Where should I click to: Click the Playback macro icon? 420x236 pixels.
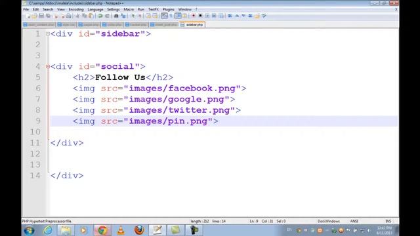coord(207,16)
